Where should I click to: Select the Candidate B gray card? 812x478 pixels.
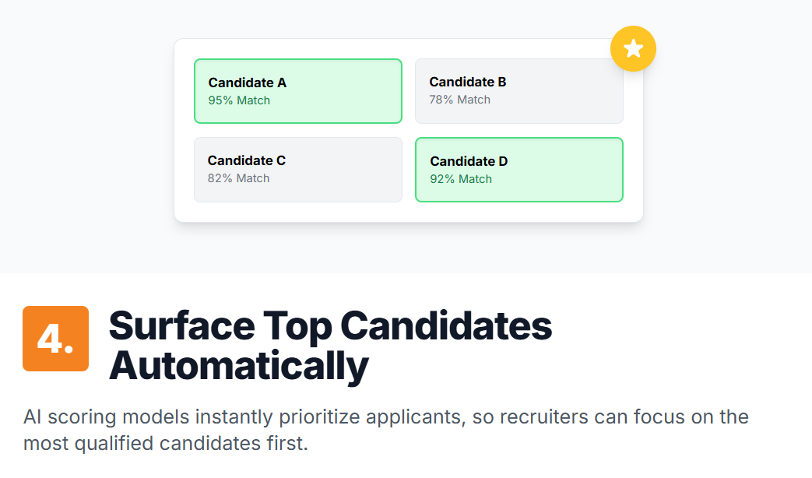519,91
